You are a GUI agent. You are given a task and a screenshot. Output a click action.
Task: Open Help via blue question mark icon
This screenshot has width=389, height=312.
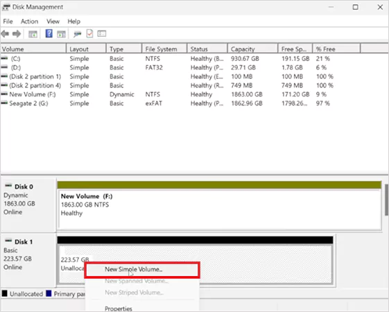click(49, 33)
